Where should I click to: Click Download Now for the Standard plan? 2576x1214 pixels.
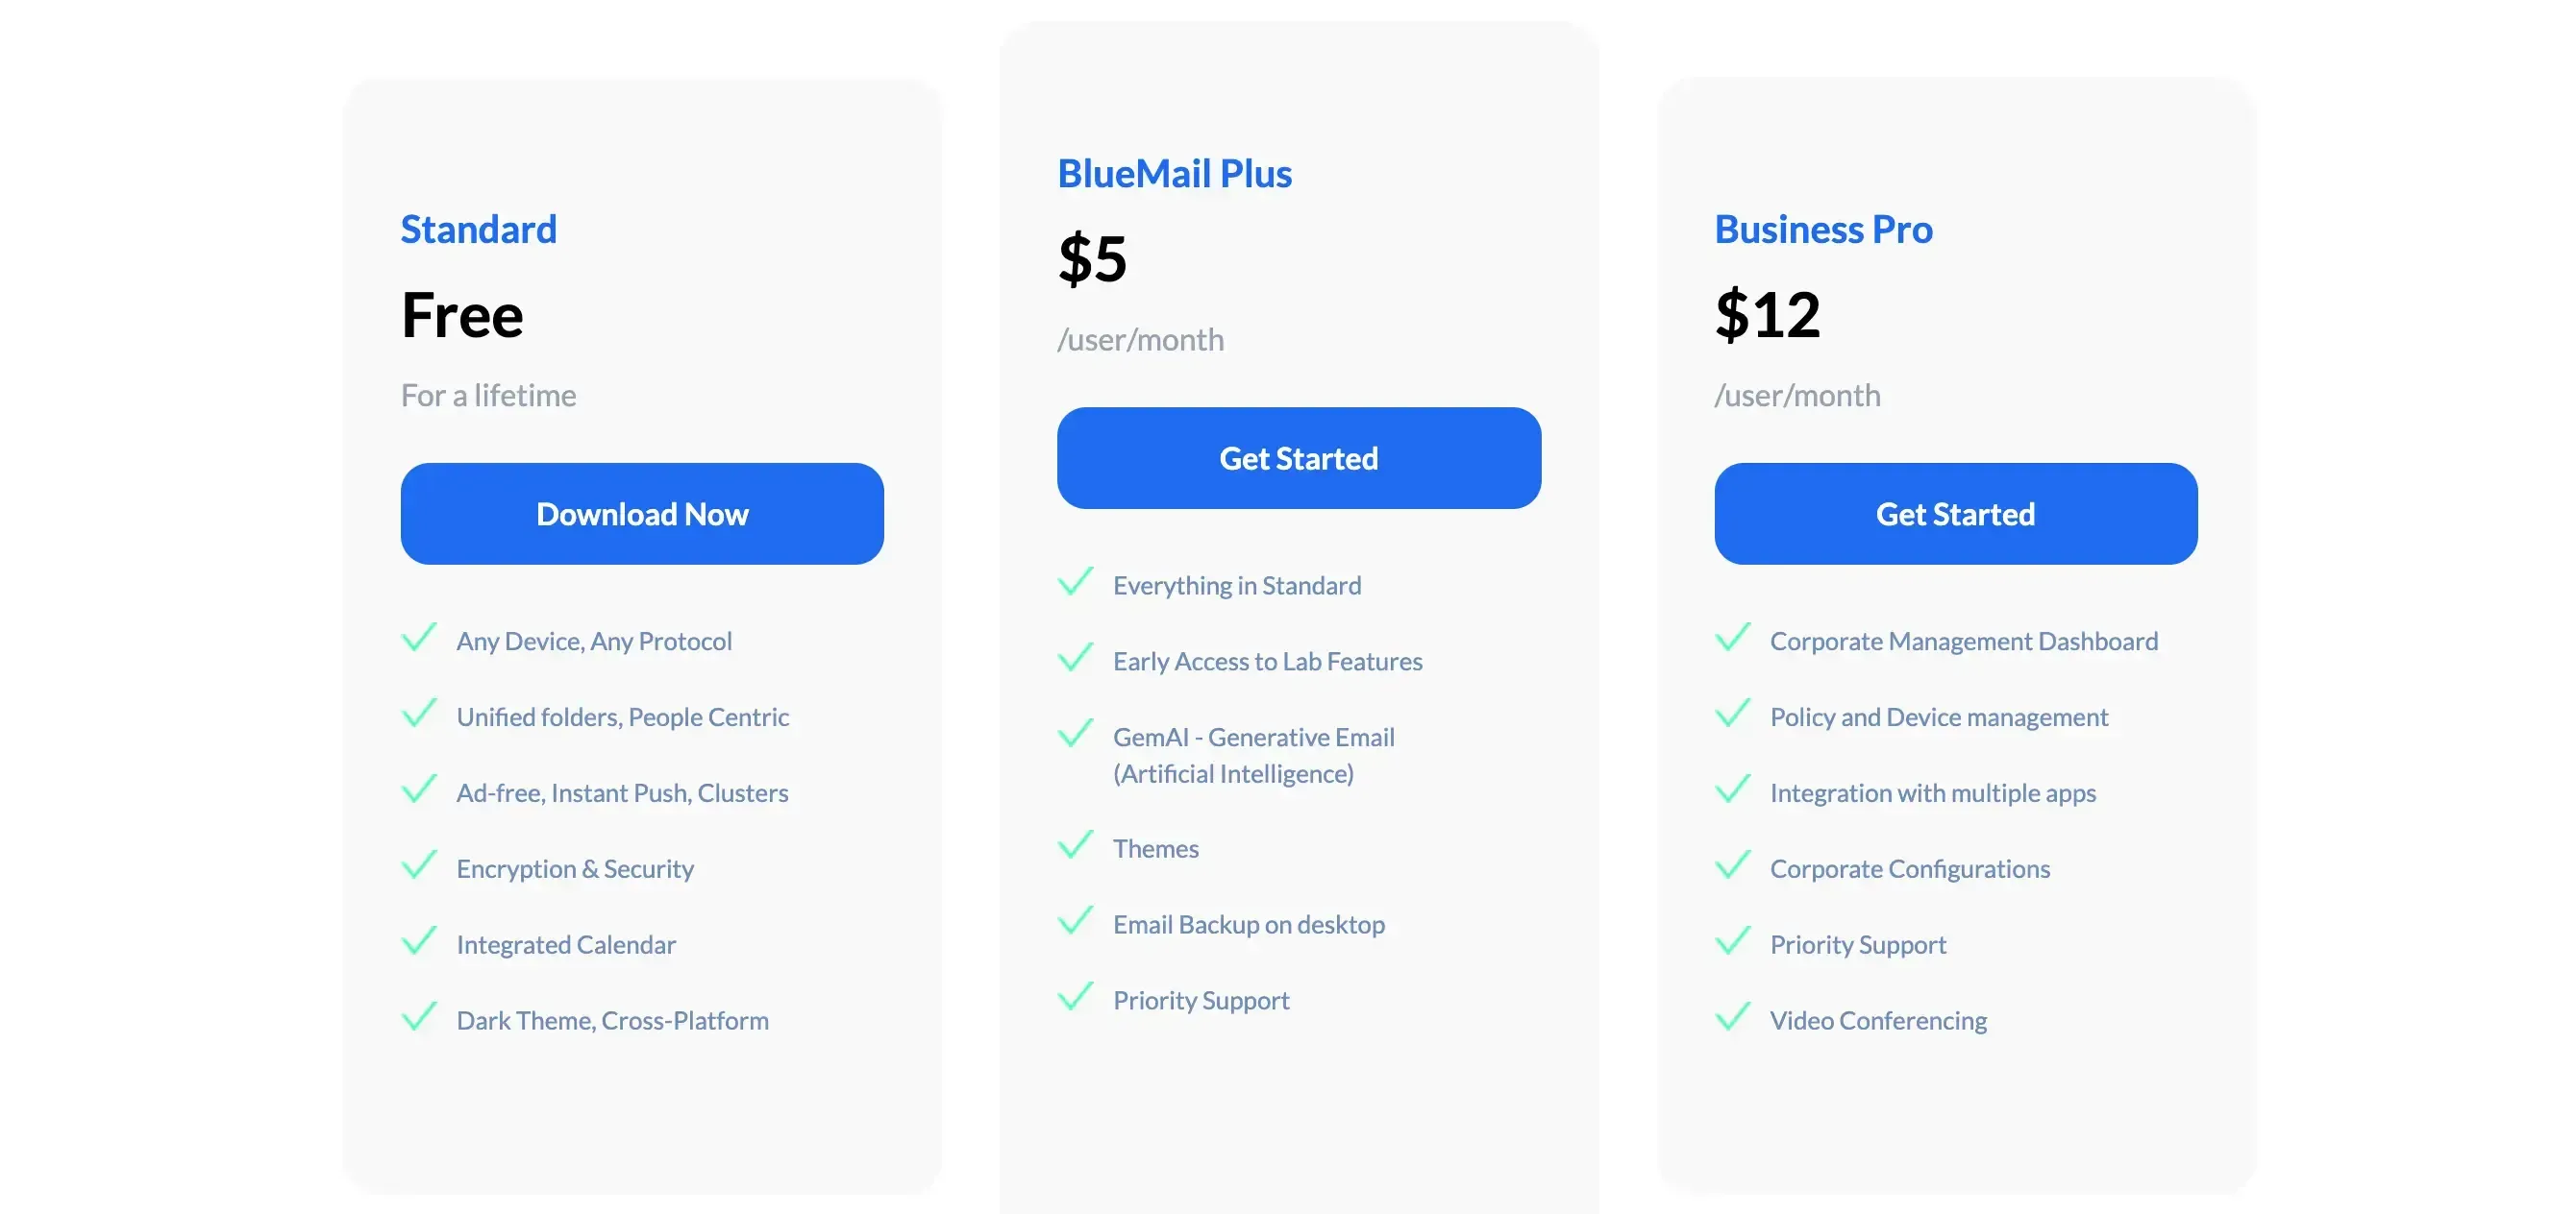(x=642, y=514)
